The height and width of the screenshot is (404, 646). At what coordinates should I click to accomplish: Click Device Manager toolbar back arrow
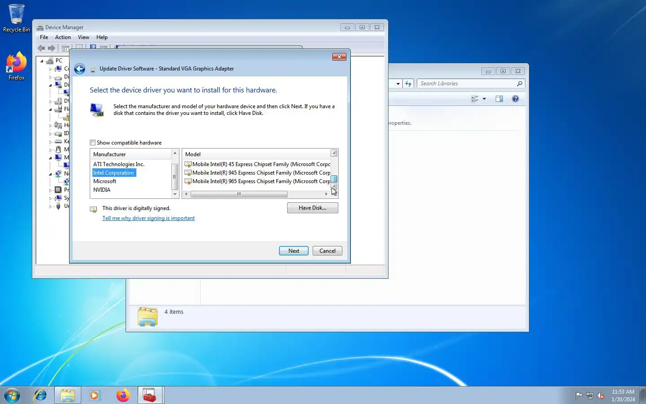(41, 48)
